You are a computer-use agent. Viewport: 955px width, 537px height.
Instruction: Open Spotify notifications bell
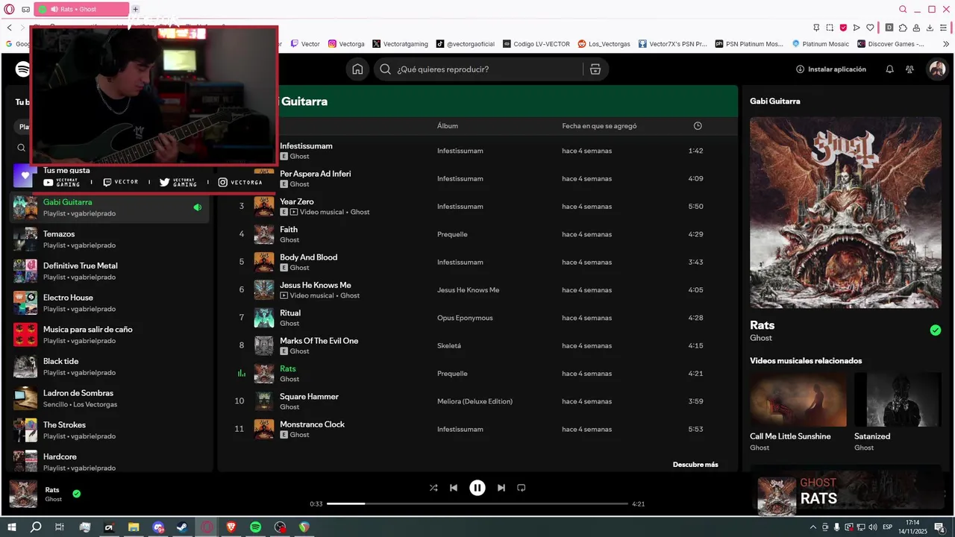click(x=889, y=69)
